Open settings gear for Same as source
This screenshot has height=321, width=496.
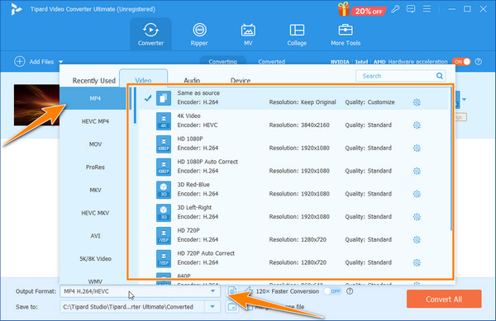pyautogui.click(x=417, y=102)
